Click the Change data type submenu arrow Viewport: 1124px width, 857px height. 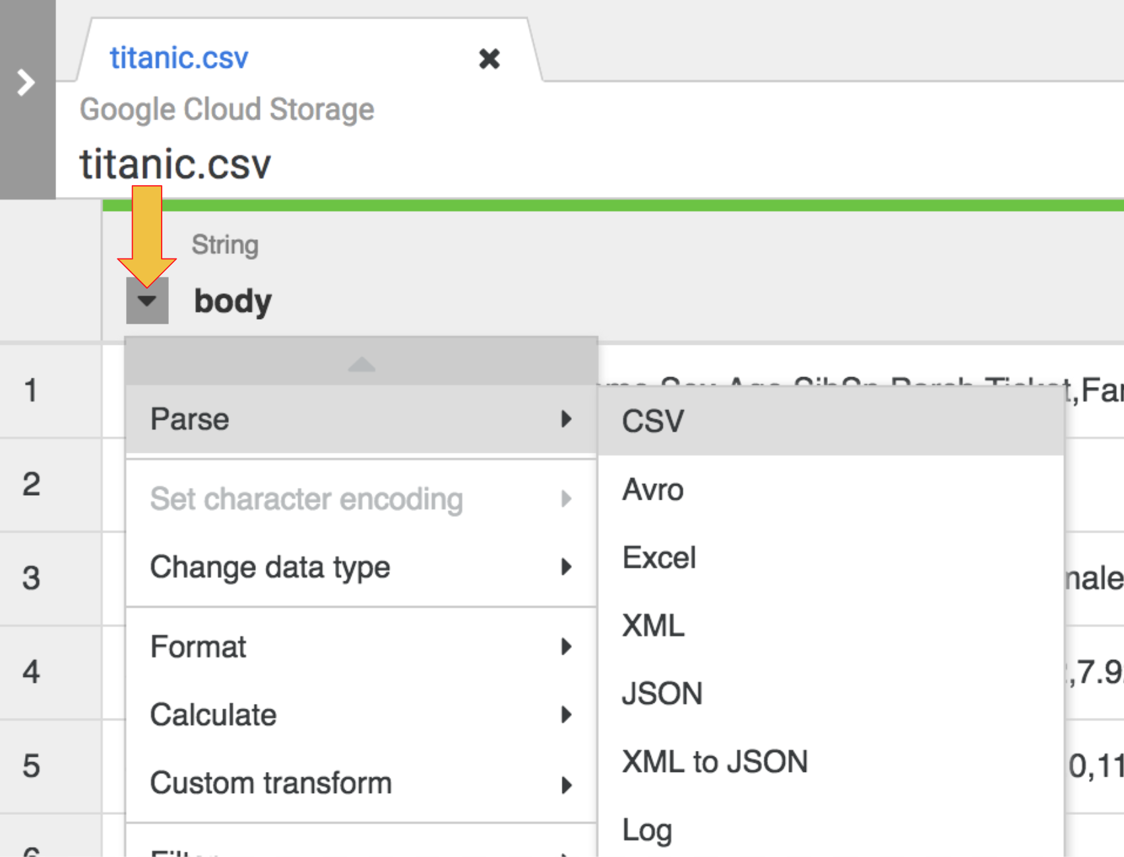567,568
